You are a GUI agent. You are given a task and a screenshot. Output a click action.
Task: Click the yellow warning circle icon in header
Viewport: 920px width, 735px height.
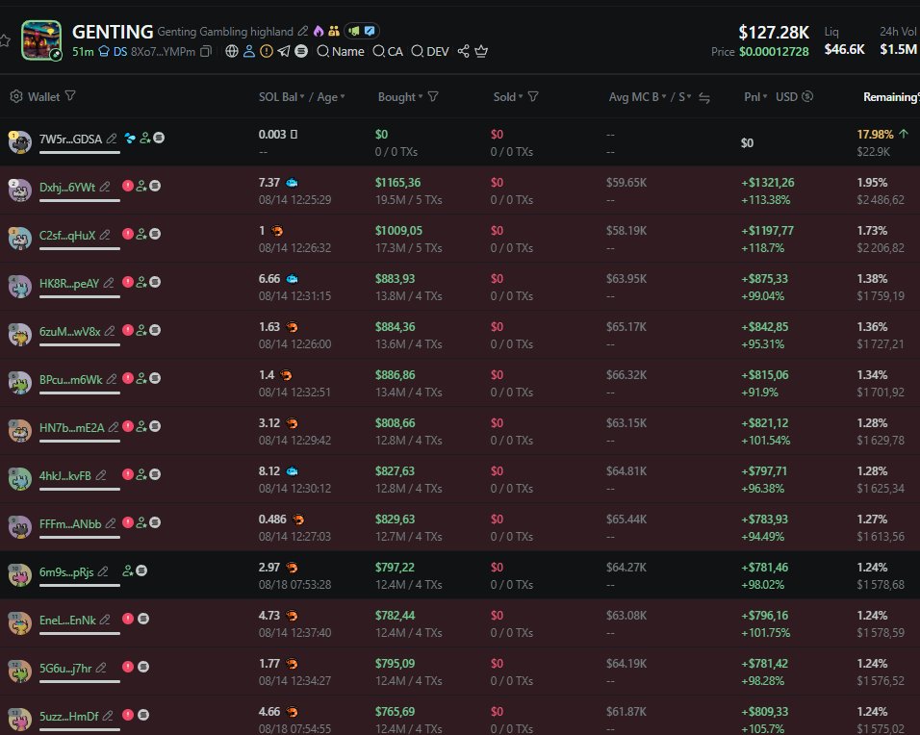267,52
